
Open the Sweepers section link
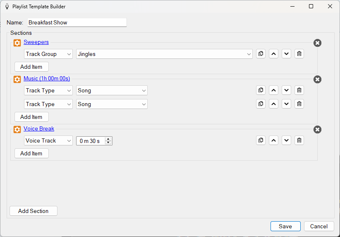coord(36,42)
